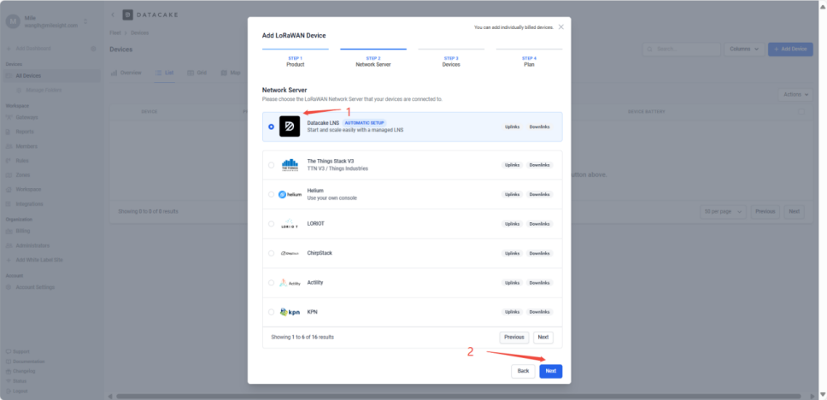Open Step 2 Network Server tab

[372, 59]
